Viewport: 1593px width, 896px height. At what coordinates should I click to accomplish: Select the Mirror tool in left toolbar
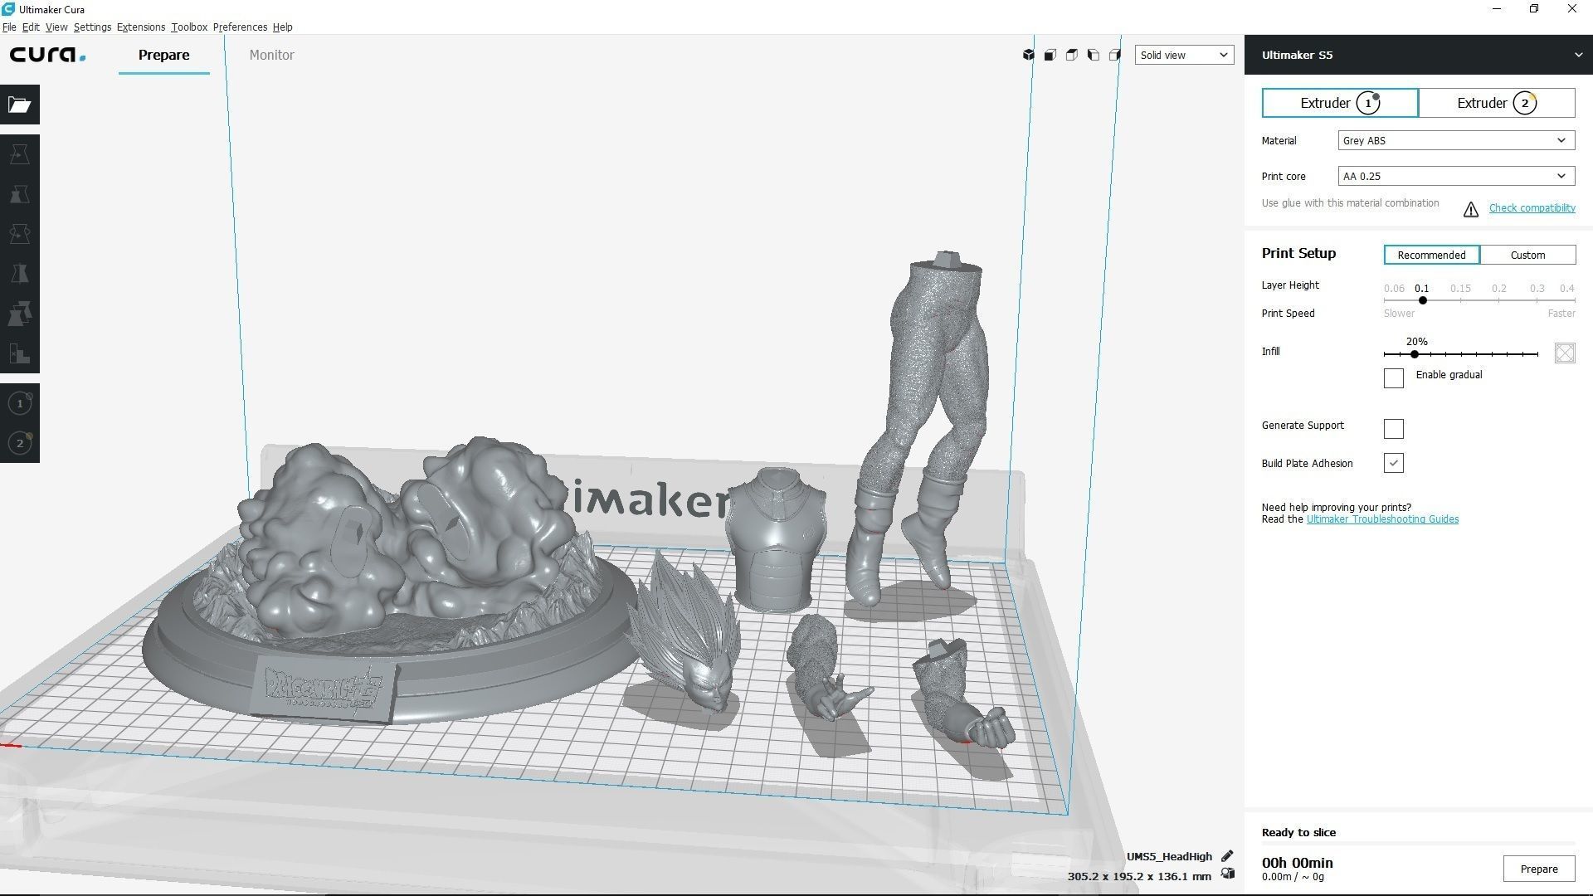click(20, 274)
